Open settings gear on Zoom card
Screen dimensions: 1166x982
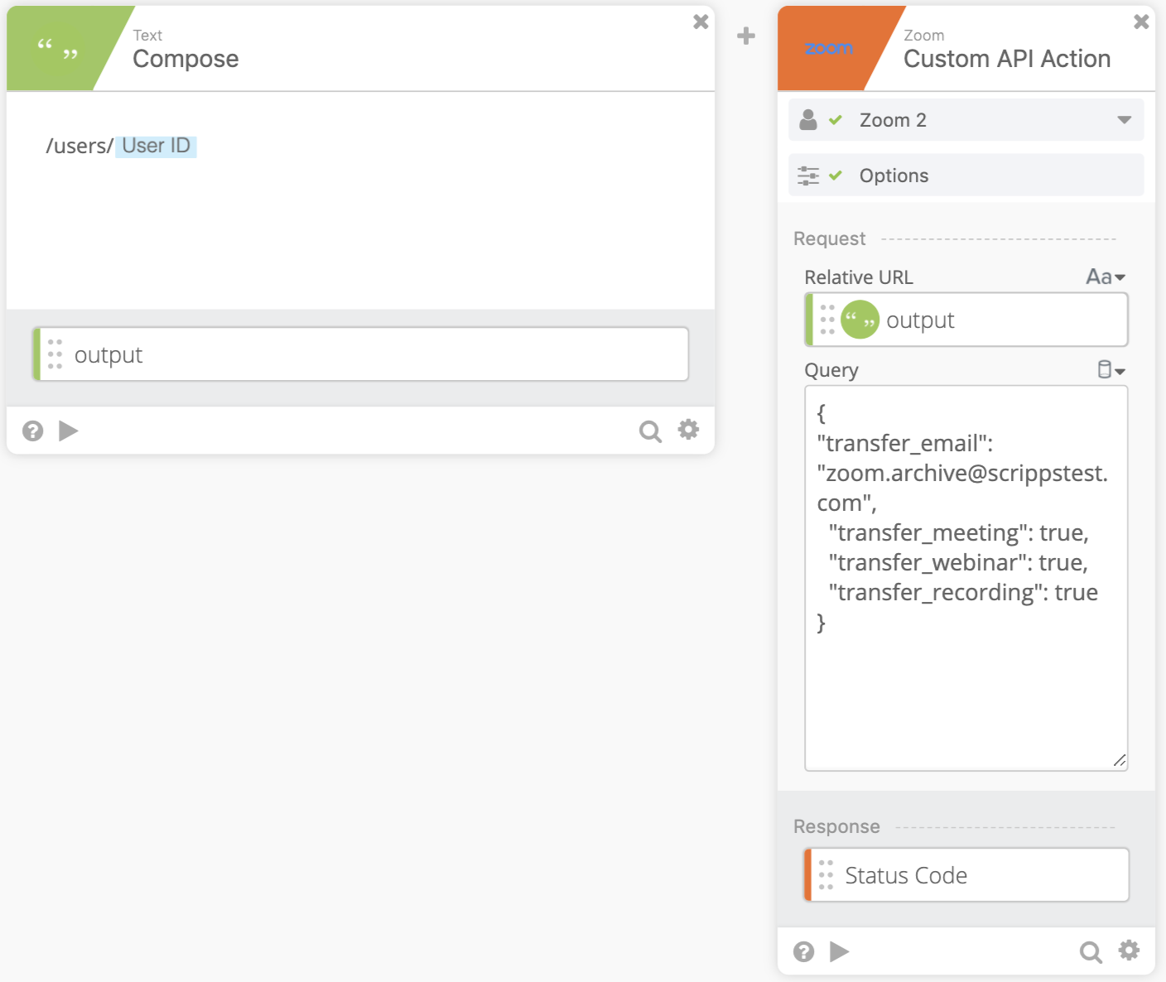1129,951
